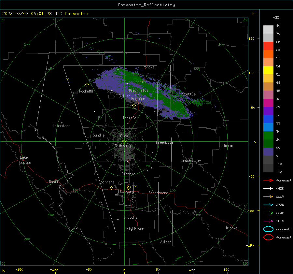The width and height of the screenshot is (293, 274).
Task: Click the dBZ legend heading
Action: click(x=276, y=17)
